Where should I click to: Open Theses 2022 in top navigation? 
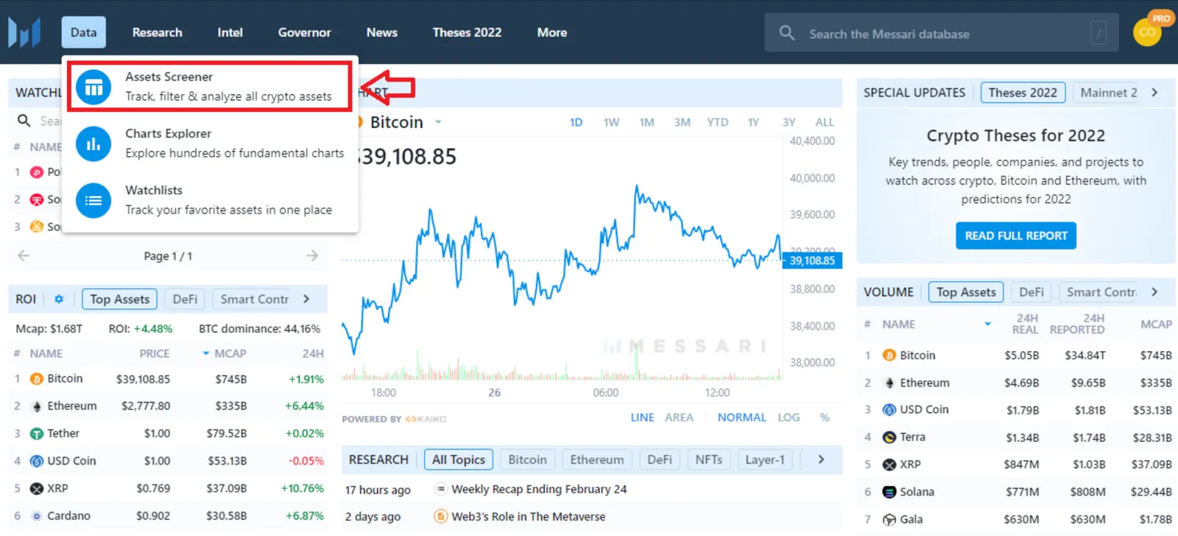click(x=467, y=32)
